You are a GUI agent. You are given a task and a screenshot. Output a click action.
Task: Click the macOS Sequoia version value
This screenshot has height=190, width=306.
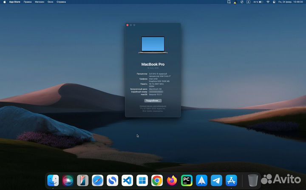[156, 95]
